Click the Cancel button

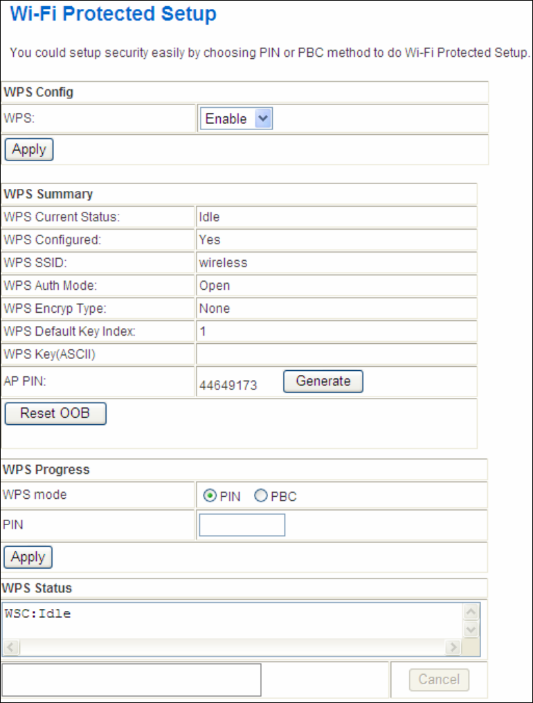point(439,679)
